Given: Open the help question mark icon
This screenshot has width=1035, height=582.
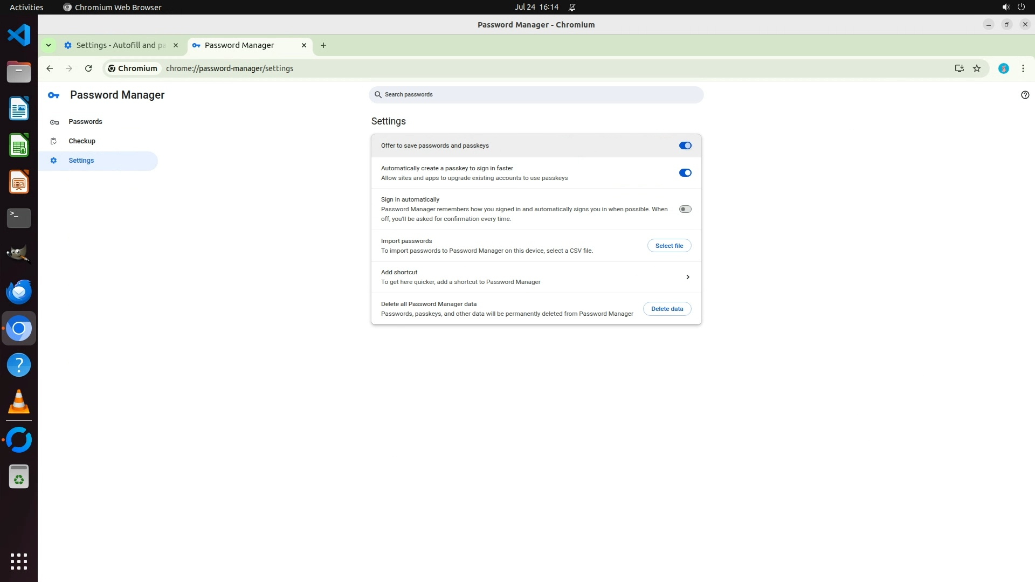Looking at the screenshot, I should coord(1025,95).
